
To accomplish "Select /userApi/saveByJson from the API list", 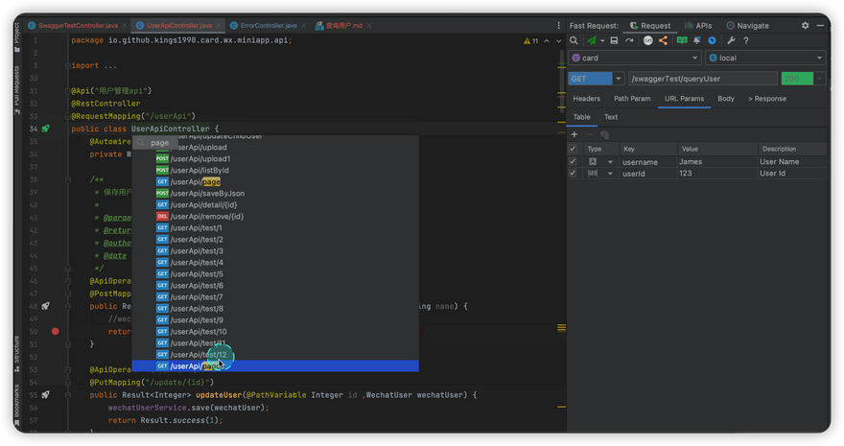I will pyautogui.click(x=207, y=194).
